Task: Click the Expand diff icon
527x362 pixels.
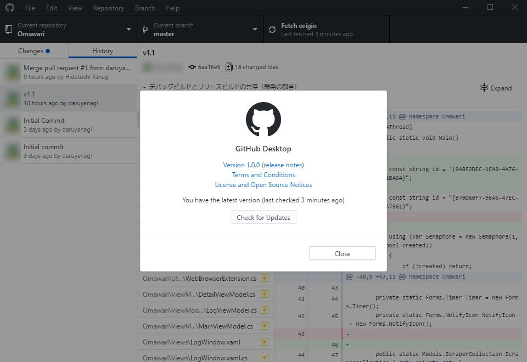Action: [x=484, y=88]
